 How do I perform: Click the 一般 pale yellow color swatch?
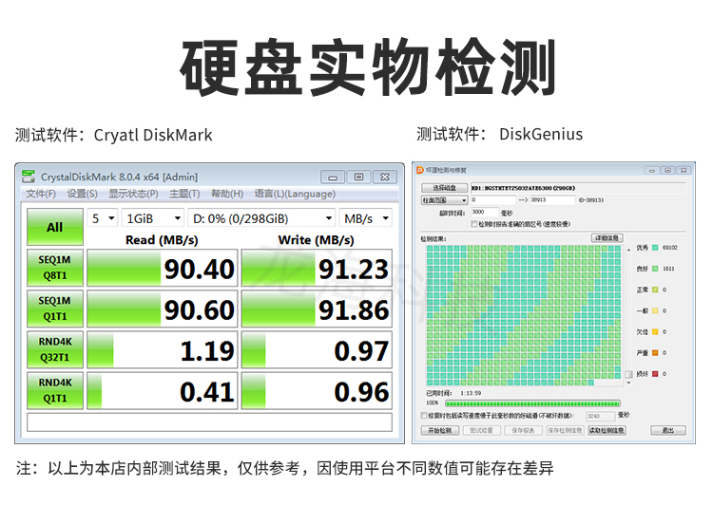[655, 310]
